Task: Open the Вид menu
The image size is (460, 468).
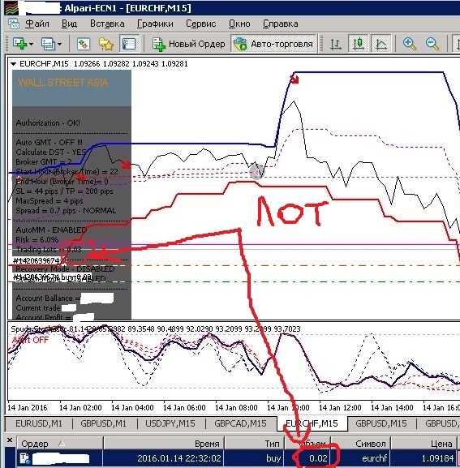Action: tap(69, 24)
